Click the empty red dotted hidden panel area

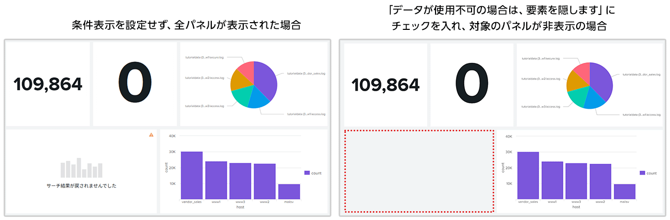pos(419,171)
